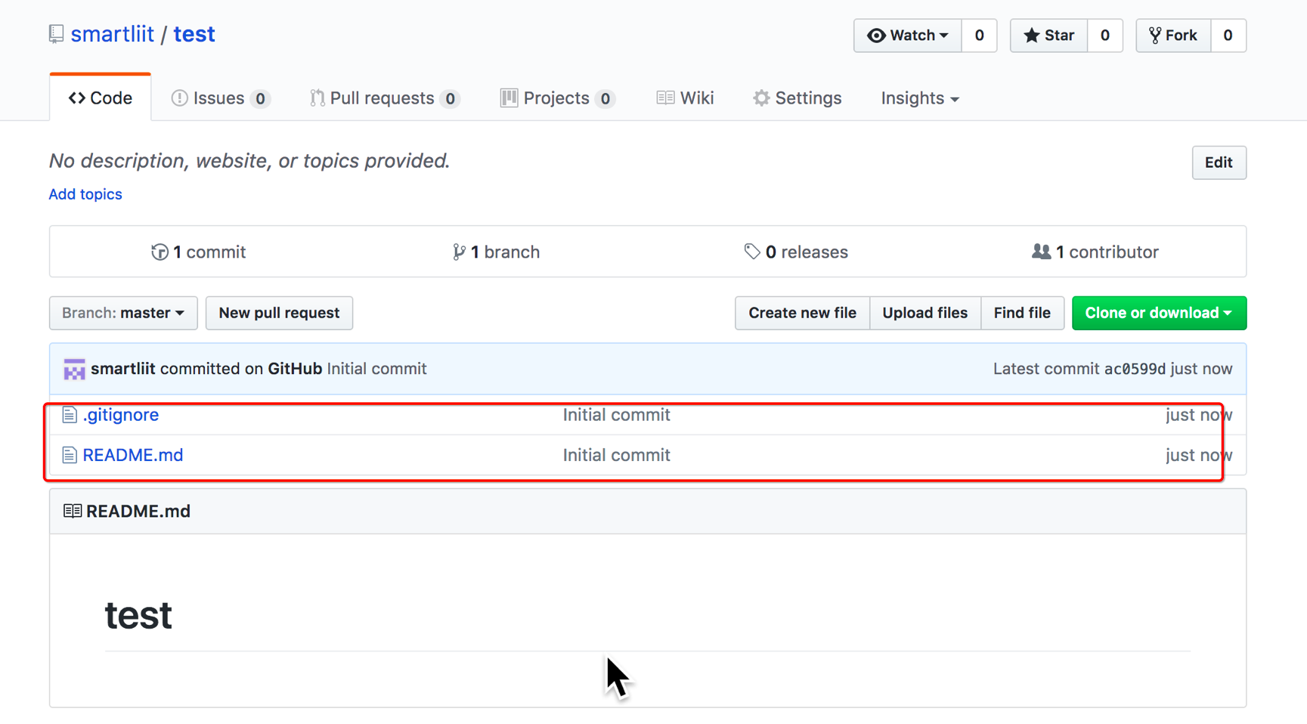View the 1 branch link
Viewport: 1307px width, 724px height.
[x=496, y=252]
